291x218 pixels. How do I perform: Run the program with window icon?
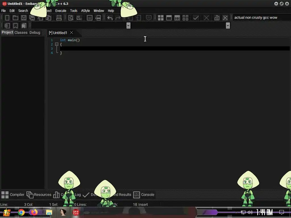coord(169,18)
